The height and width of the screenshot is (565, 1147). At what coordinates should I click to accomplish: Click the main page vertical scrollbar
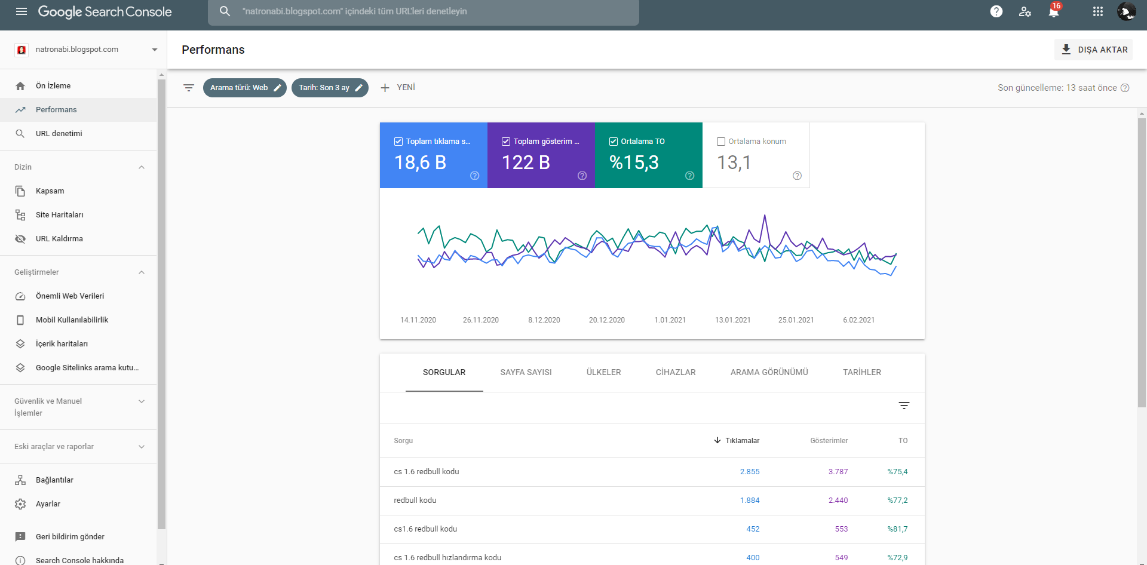tap(1142, 263)
